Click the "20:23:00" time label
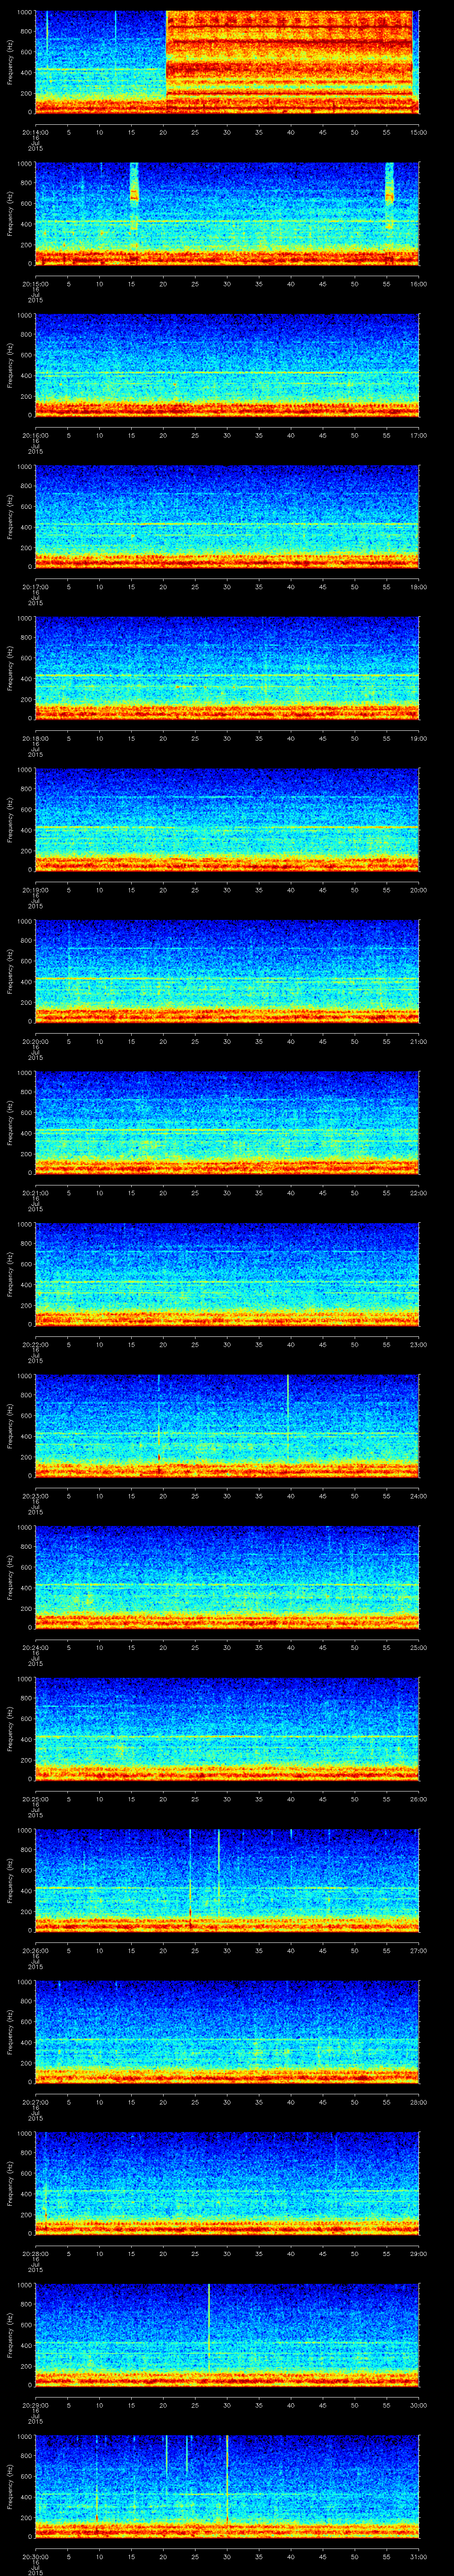The width and height of the screenshot is (454, 2576). [x=35, y=1496]
